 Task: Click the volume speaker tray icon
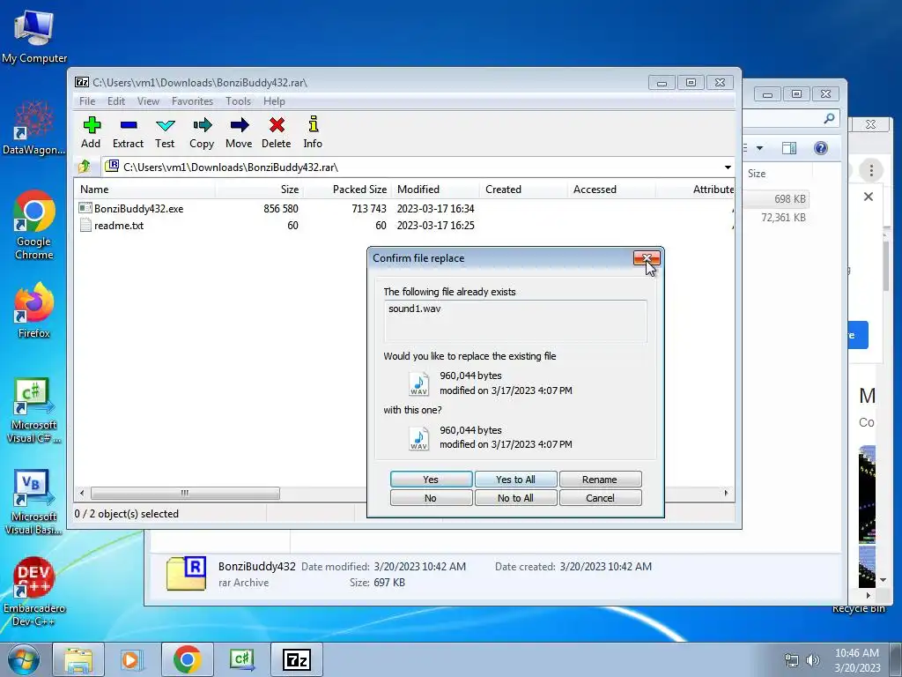point(812,660)
